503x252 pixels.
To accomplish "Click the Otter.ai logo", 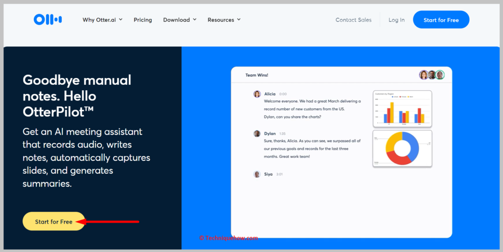I will pos(48,20).
